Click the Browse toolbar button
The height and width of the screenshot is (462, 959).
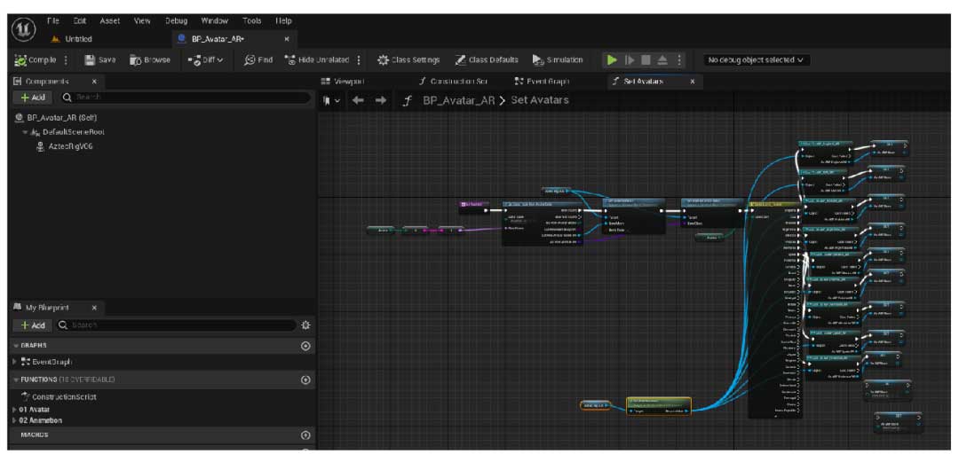(150, 60)
